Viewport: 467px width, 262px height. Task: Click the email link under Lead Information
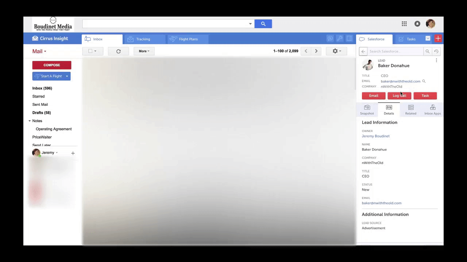coord(382,203)
